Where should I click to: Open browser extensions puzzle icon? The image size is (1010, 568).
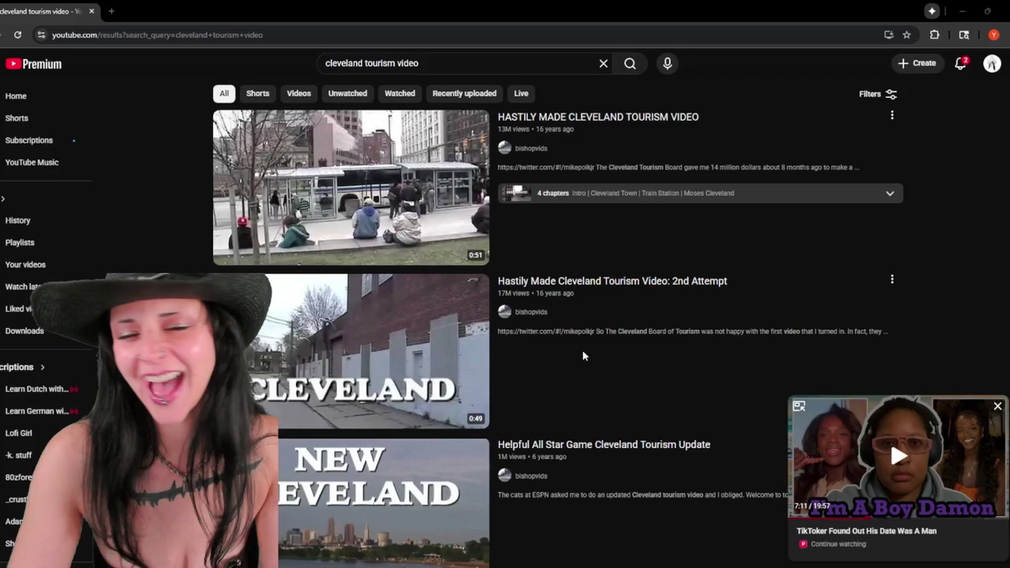pos(934,35)
